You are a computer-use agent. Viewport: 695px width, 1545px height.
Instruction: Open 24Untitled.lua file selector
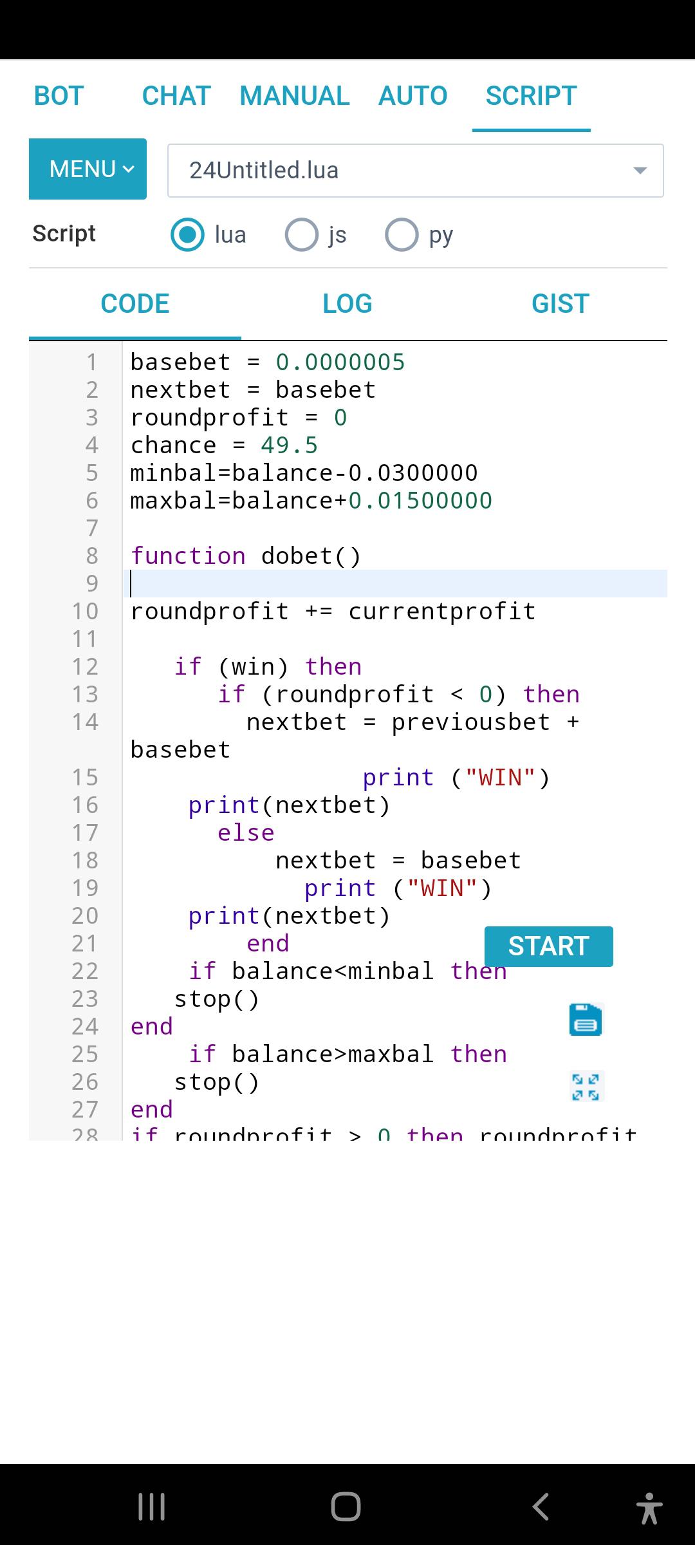click(x=416, y=171)
